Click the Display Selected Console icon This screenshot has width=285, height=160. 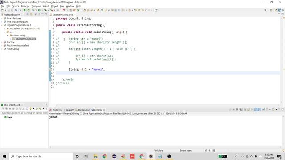(x=267, y=110)
